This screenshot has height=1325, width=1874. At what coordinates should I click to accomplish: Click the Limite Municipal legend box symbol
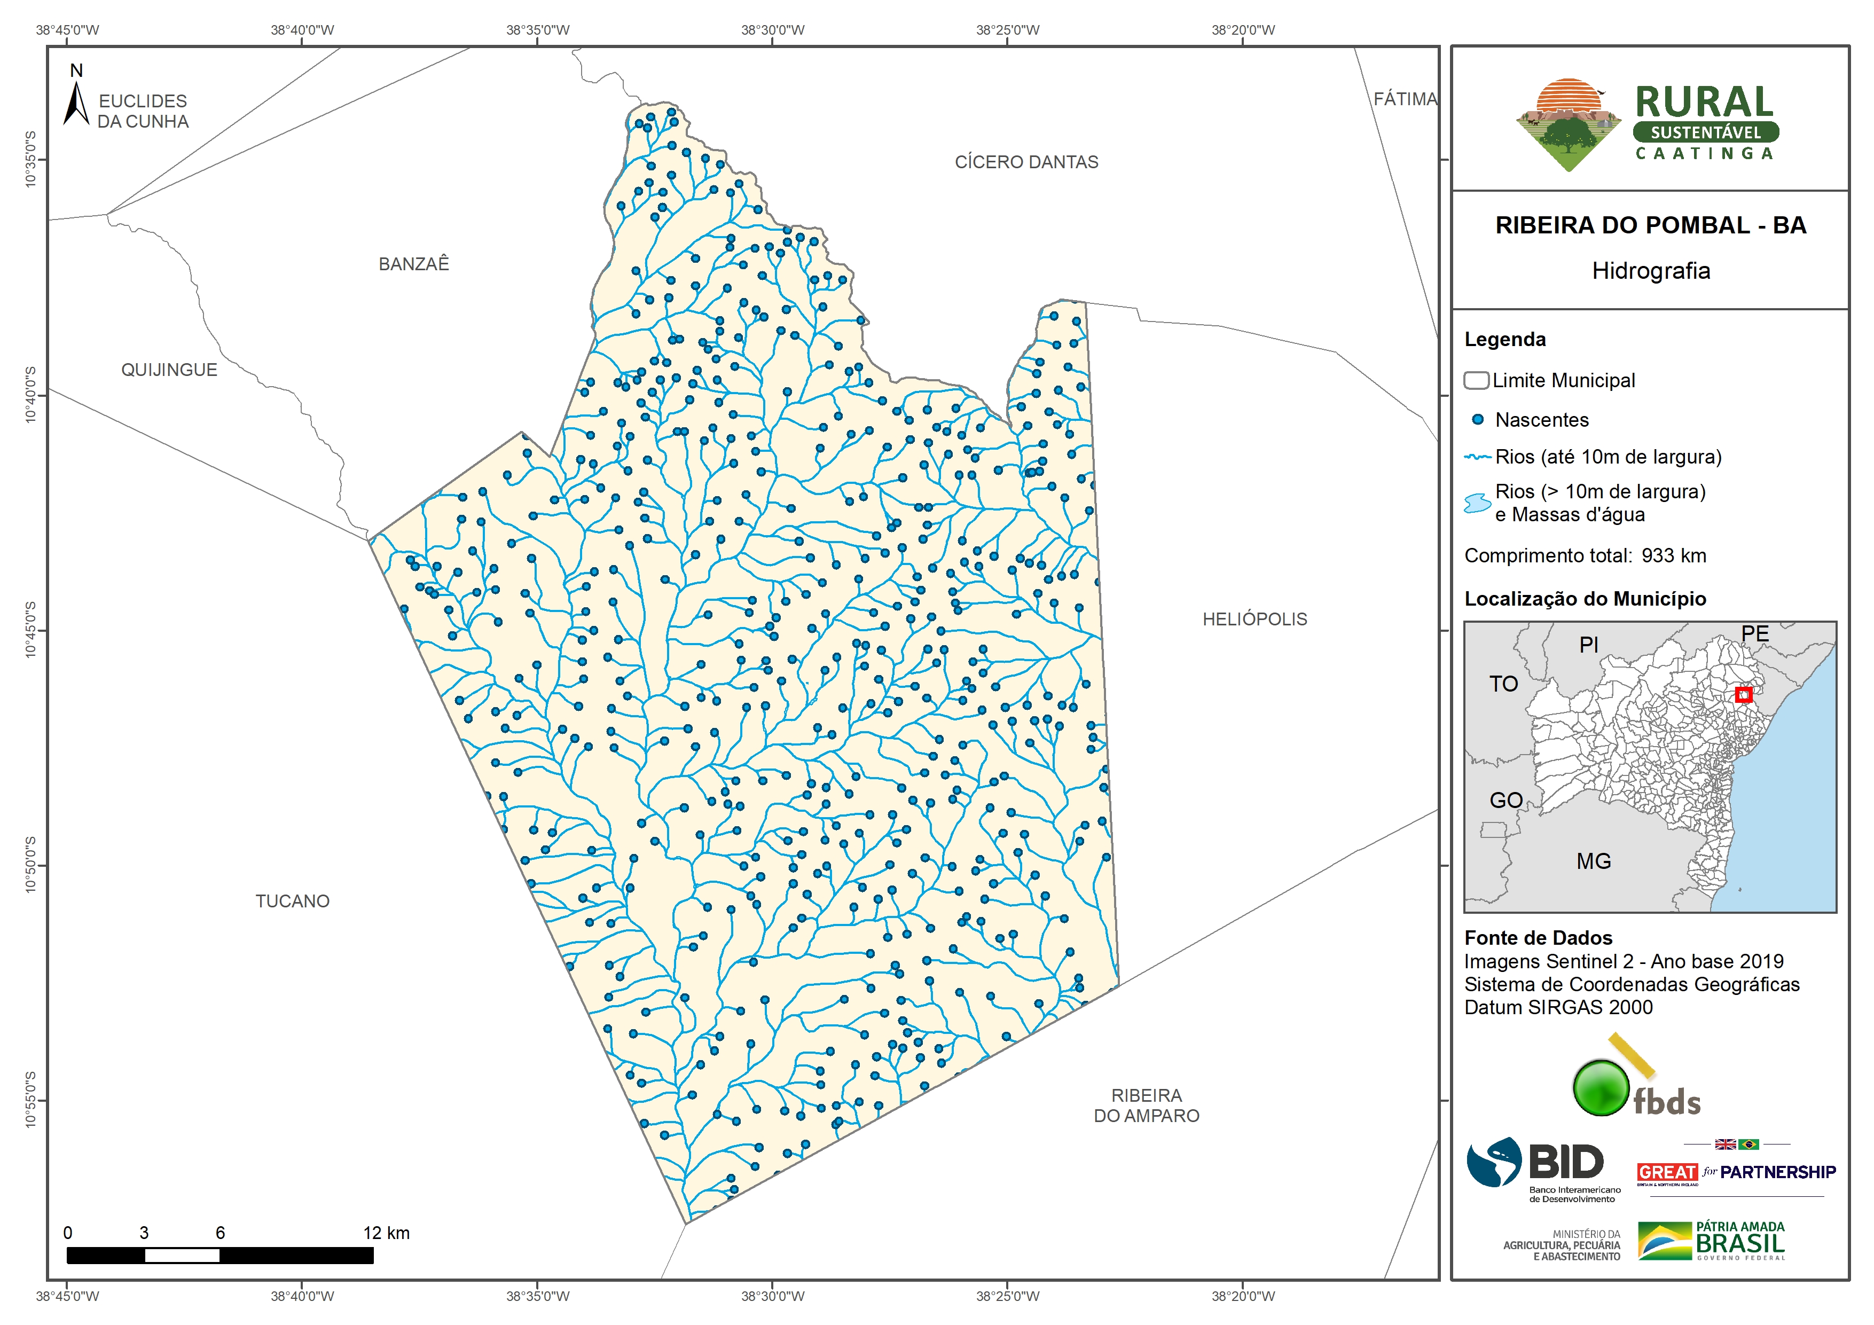(x=1476, y=380)
